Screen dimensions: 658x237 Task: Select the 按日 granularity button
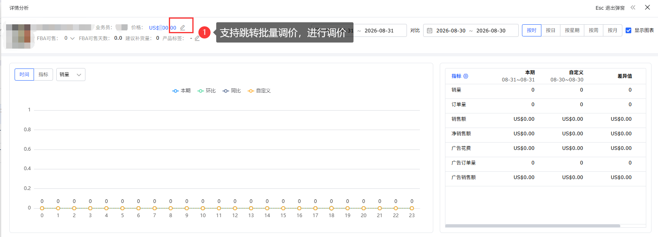551,30
